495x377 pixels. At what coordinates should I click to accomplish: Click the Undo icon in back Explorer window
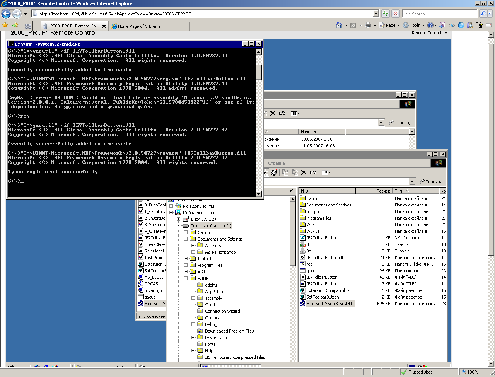[x=282, y=113]
